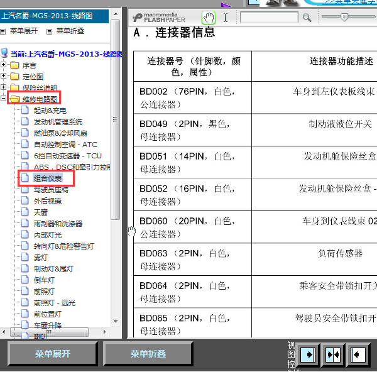Open the 前照灯 document
The width and height of the screenshot is (377, 372).
[x=44, y=292]
